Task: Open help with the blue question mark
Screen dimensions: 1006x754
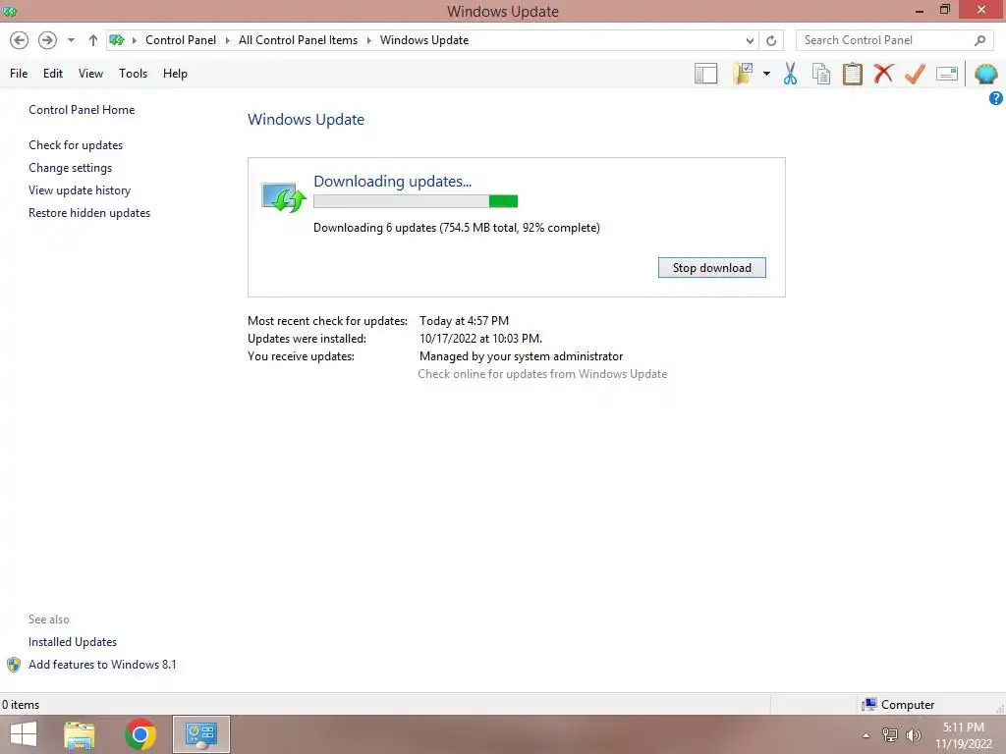Action: tap(996, 98)
